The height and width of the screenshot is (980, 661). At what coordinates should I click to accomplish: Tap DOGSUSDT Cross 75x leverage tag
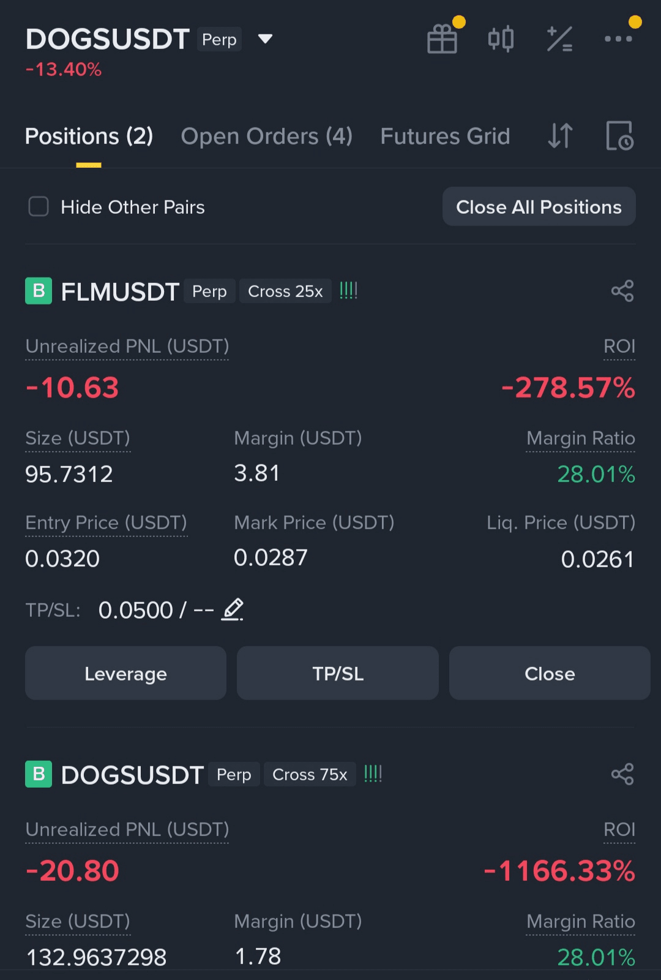point(310,774)
